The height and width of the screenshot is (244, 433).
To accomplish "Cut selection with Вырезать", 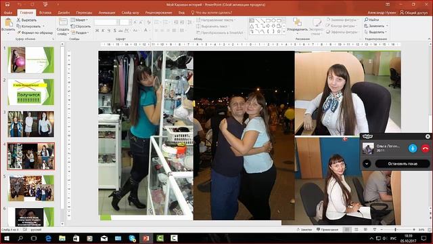I will 26,20.
